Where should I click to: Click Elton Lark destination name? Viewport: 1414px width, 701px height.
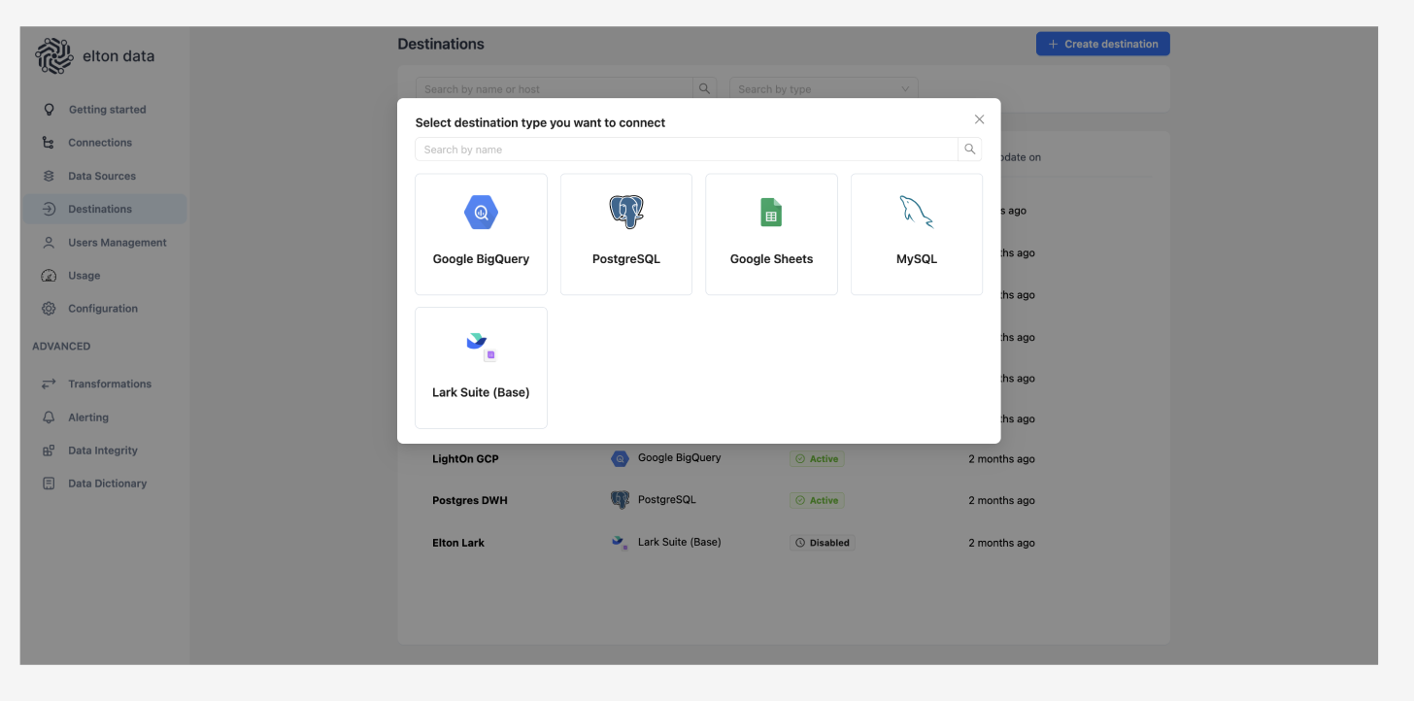click(458, 543)
